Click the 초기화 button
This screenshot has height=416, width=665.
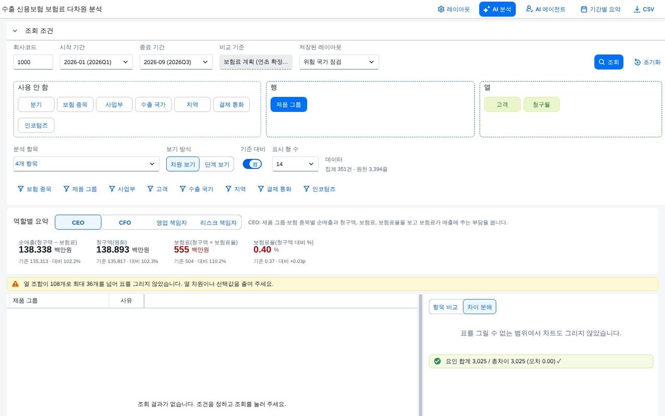click(647, 62)
